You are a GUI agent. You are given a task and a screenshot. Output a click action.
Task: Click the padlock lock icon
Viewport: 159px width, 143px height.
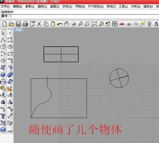(156, 24)
